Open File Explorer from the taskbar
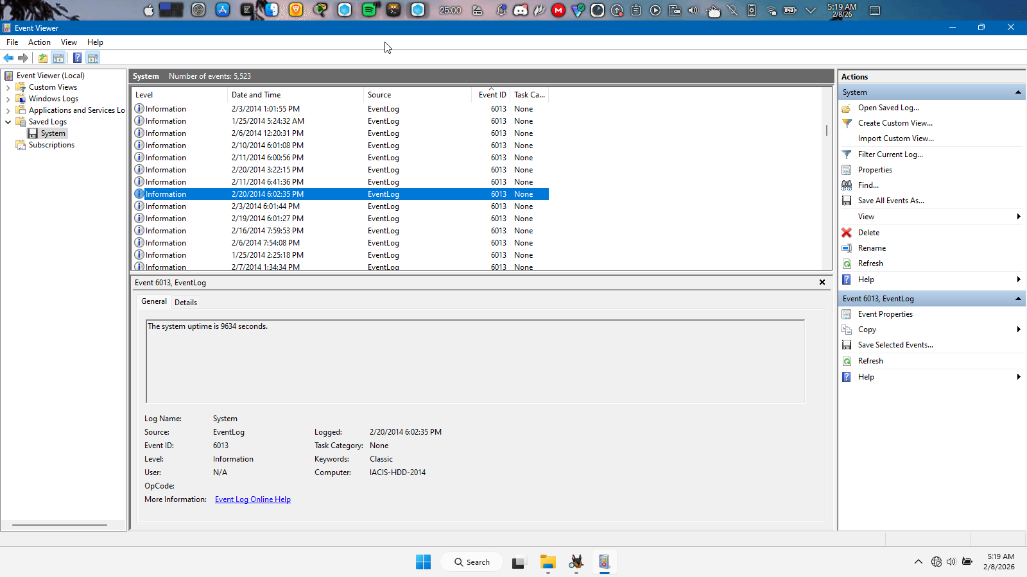 (x=548, y=562)
